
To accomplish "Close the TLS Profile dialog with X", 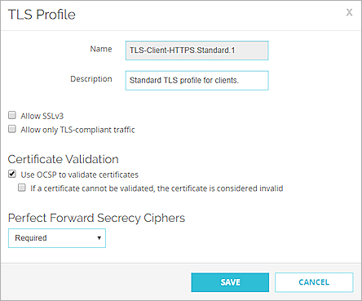I will 349,12.
